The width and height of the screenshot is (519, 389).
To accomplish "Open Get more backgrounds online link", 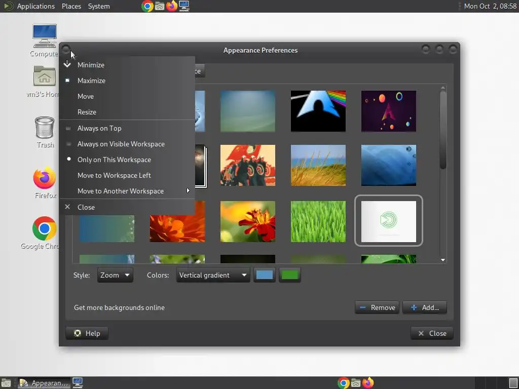I will (x=119, y=307).
